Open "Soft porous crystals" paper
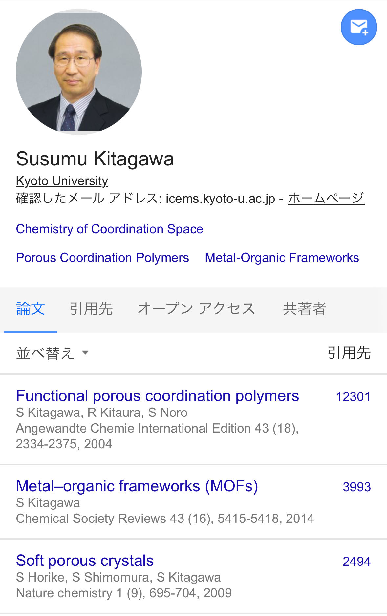 tap(85, 561)
